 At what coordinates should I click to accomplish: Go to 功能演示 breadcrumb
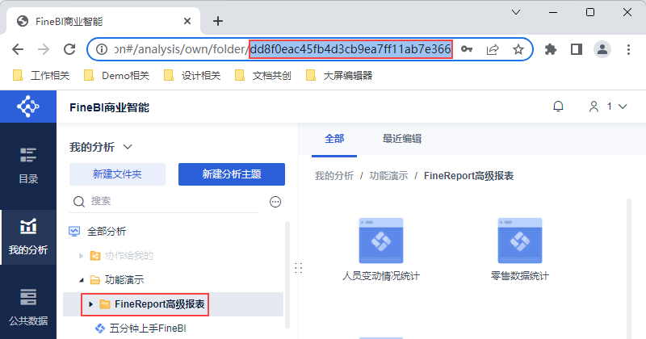click(388, 176)
